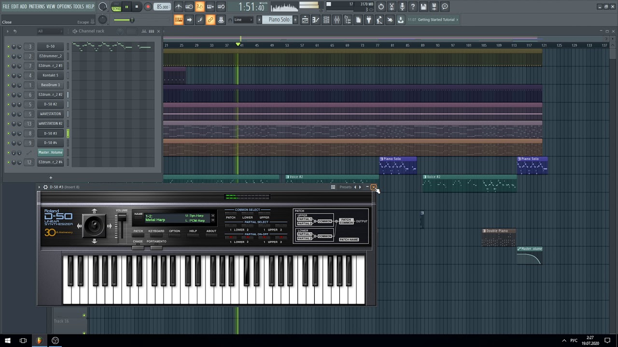Toggle PORTAMENTO button on D-50
This screenshot has width=618, height=347.
point(156,247)
